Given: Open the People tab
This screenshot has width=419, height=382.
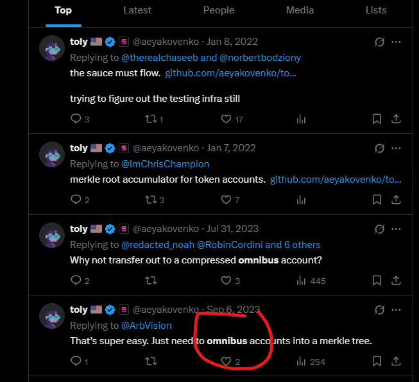Looking at the screenshot, I should point(219,10).
